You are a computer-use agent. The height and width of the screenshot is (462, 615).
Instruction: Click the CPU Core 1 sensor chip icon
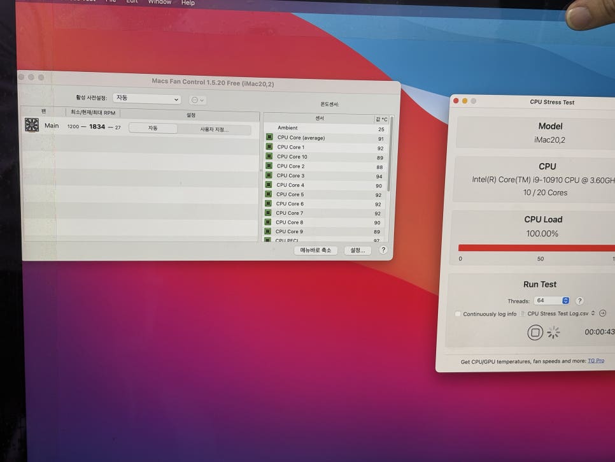pyautogui.click(x=269, y=147)
